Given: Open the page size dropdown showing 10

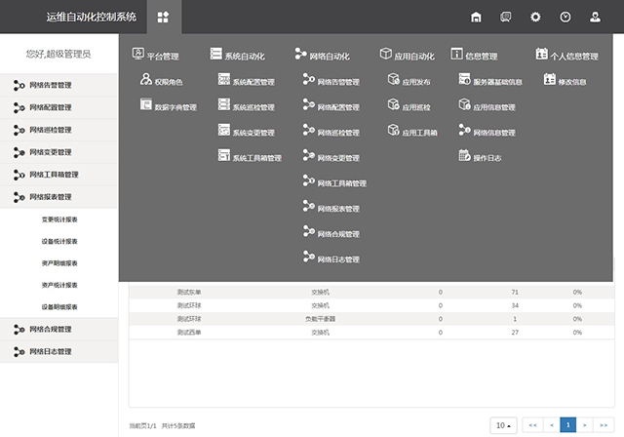Looking at the screenshot, I should [504, 425].
